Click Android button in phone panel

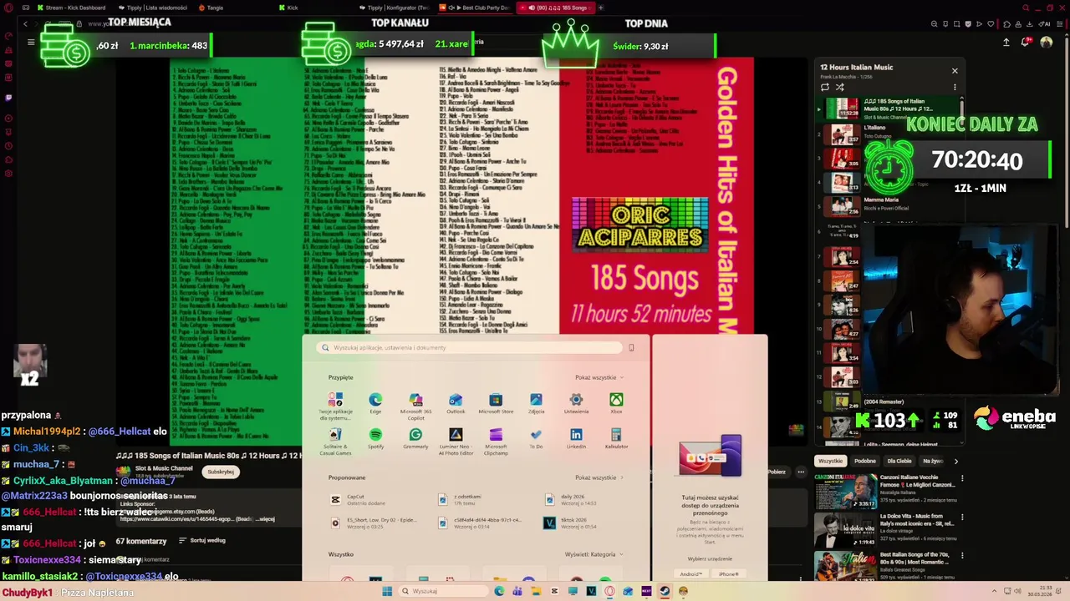pyautogui.click(x=691, y=573)
